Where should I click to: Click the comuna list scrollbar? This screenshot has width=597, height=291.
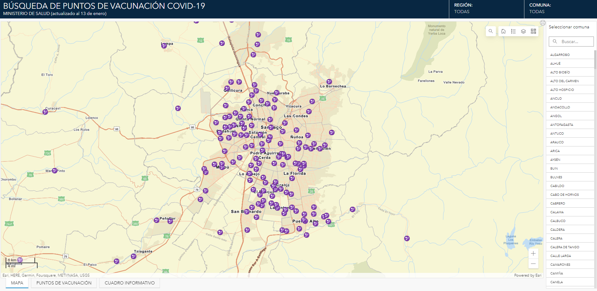[595, 59]
